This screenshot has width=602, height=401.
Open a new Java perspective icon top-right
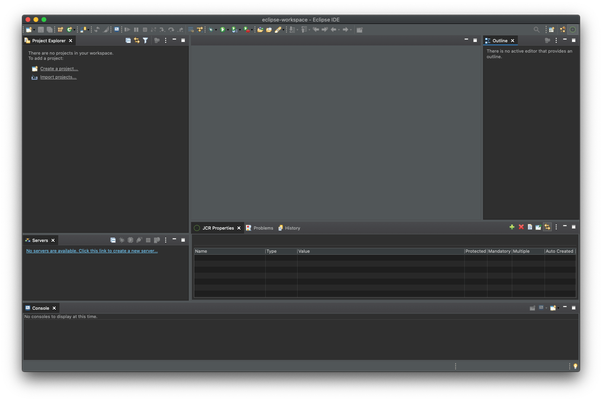(x=552, y=29)
